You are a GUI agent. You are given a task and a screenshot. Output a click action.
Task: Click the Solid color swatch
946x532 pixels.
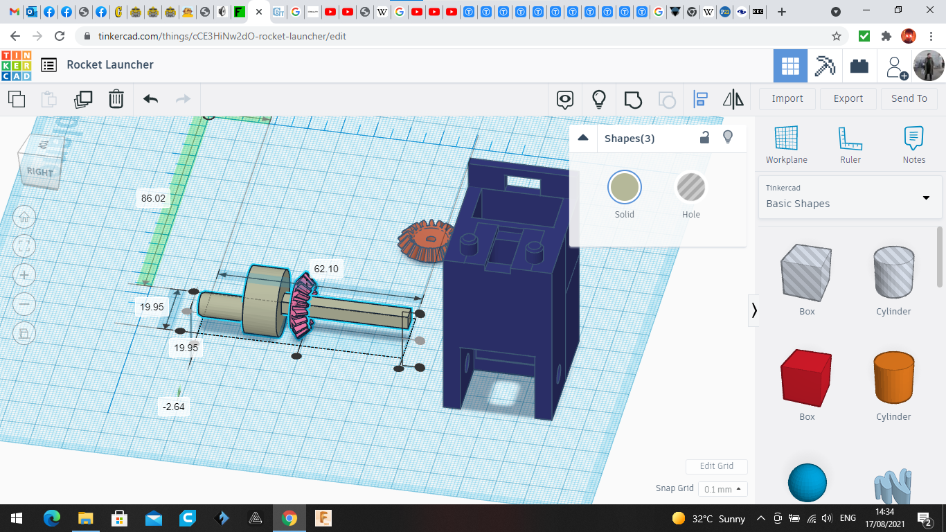[x=625, y=187]
